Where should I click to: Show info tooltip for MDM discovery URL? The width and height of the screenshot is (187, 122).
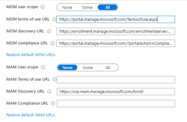(49, 31)
